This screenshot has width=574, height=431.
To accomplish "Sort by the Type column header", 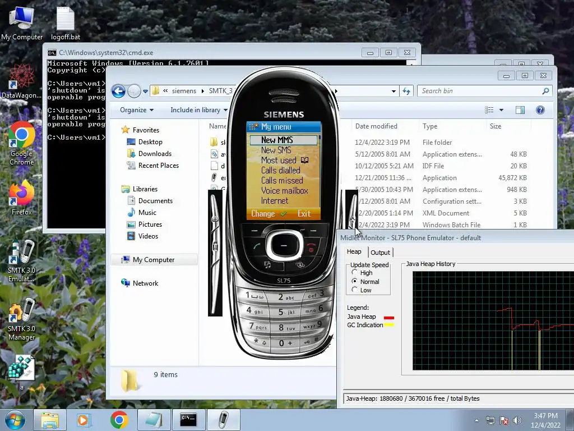I will point(430,126).
